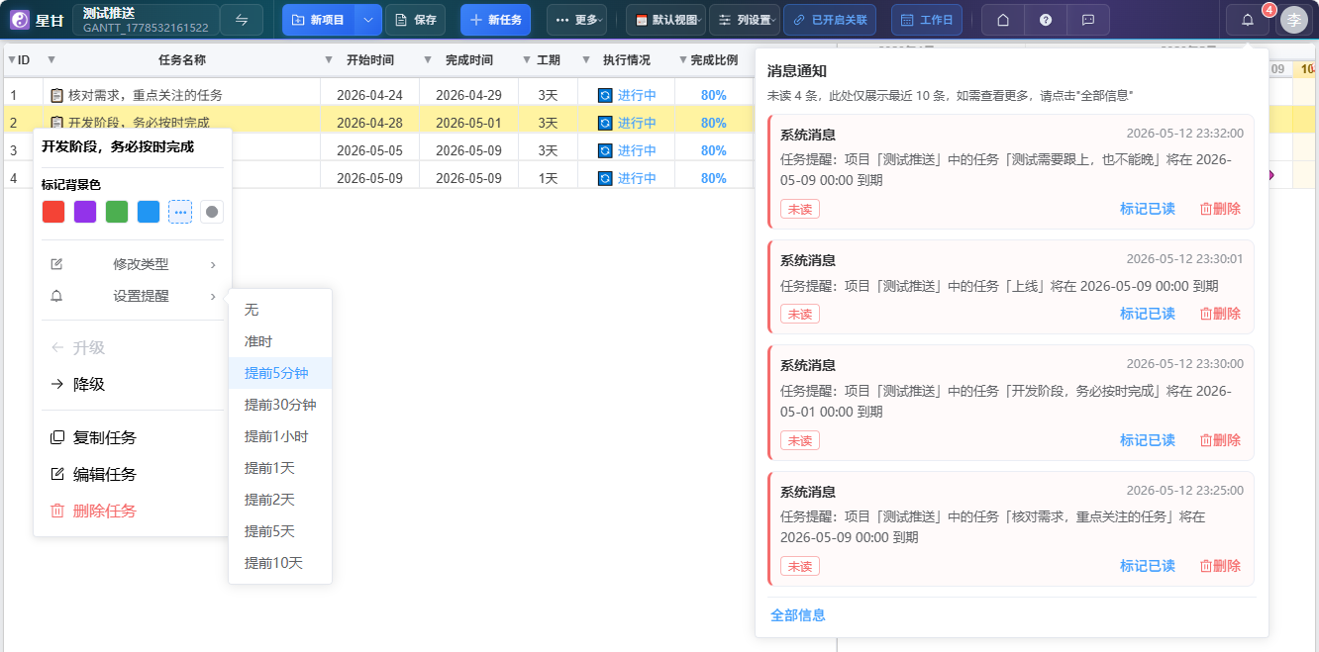This screenshot has height=652, width=1319.
Task: Click the 1天 duration cell
Action: click(x=548, y=178)
